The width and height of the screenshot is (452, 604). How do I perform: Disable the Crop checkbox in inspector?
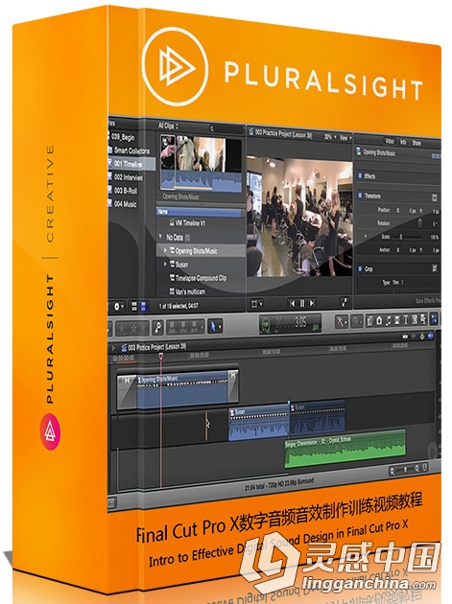click(x=360, y=268)
